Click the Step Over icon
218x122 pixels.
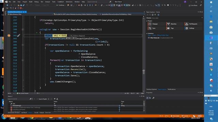click(x=90, y=5)
